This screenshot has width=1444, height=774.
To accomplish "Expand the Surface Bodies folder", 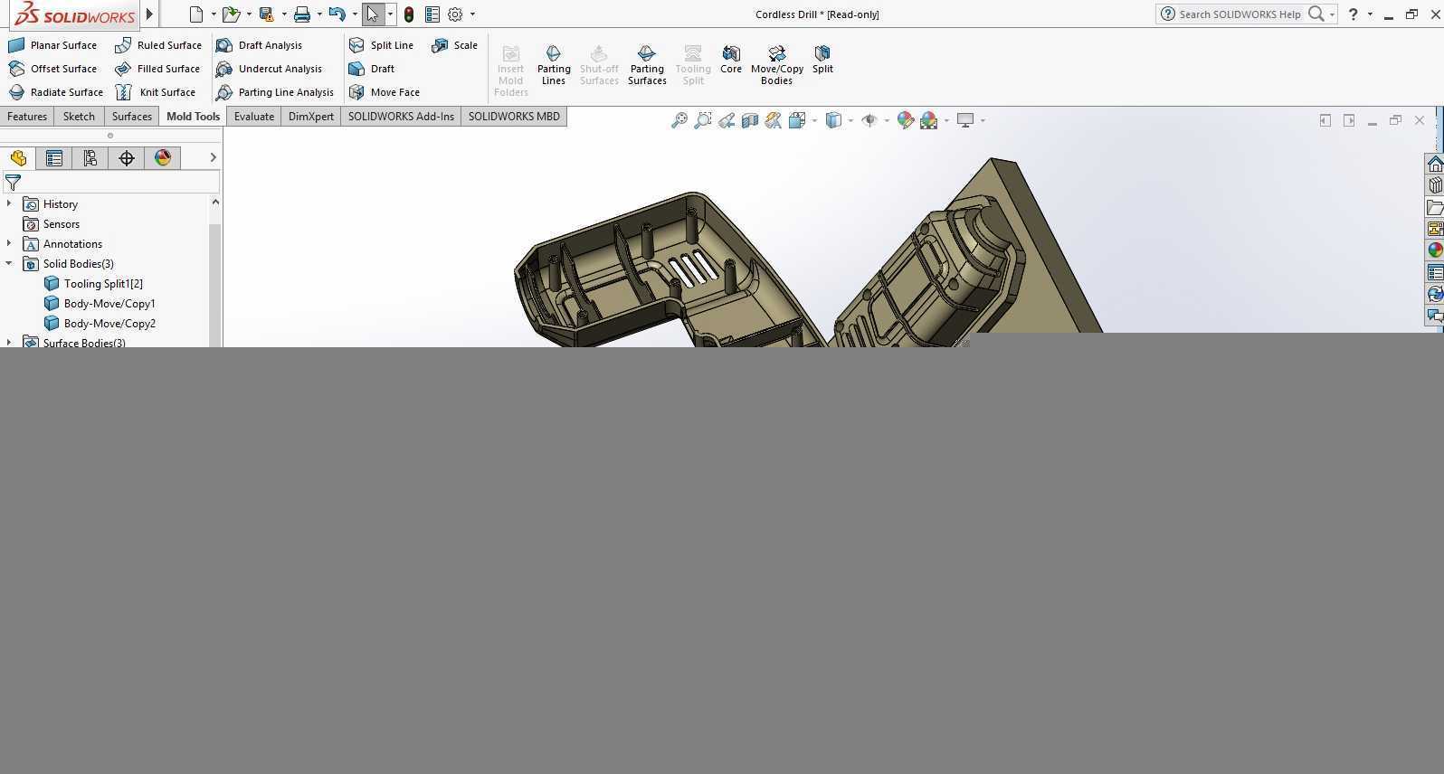I will click(x=9, y=342).
